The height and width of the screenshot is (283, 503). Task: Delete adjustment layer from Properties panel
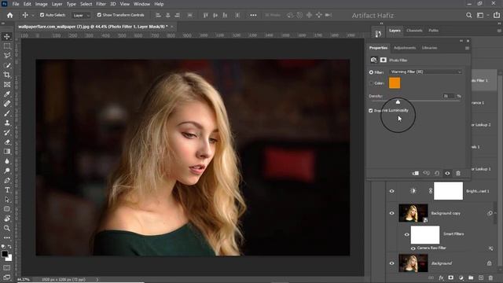(458, 173)
